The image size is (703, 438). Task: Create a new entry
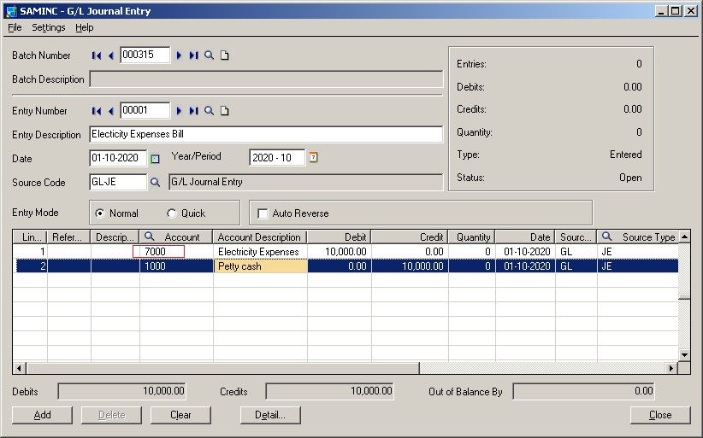225,110
